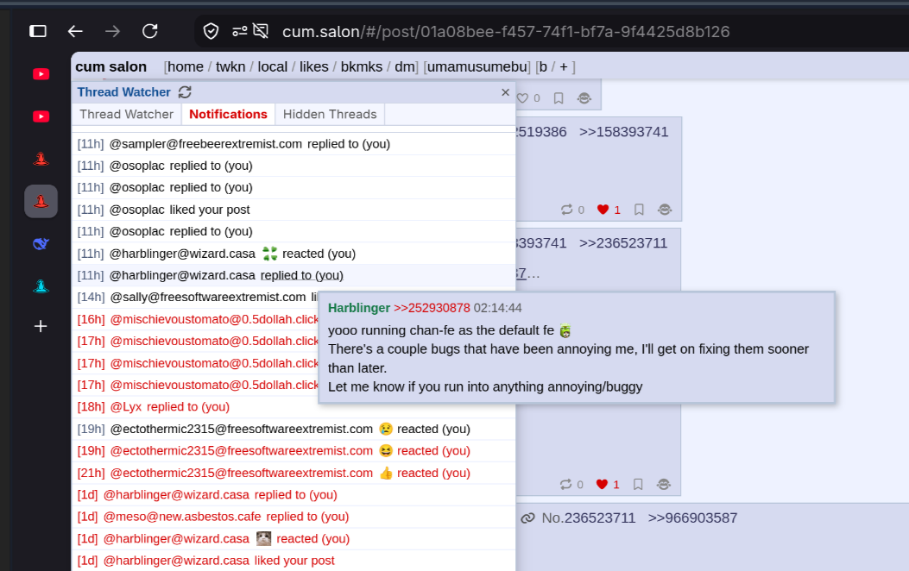Go back with the browser back arrow
The height and width of the screenshot is (571, 909).
coord(75,31)
